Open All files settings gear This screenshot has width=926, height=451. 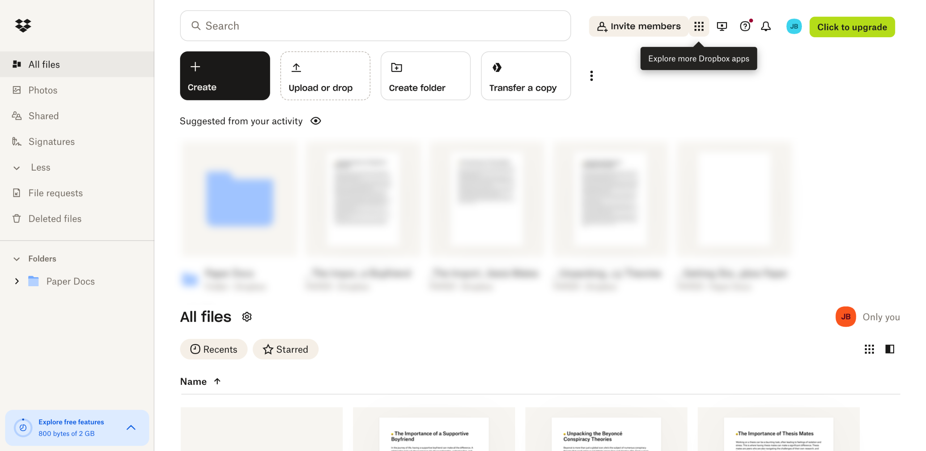[x=247, y=317]
